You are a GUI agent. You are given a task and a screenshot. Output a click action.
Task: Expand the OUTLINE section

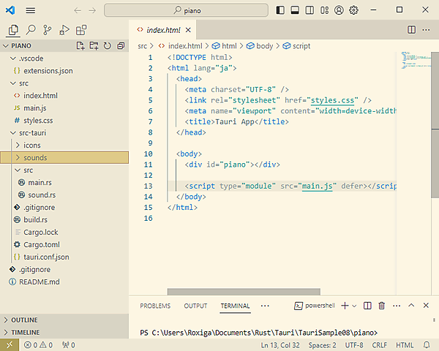tap(24, 320)
